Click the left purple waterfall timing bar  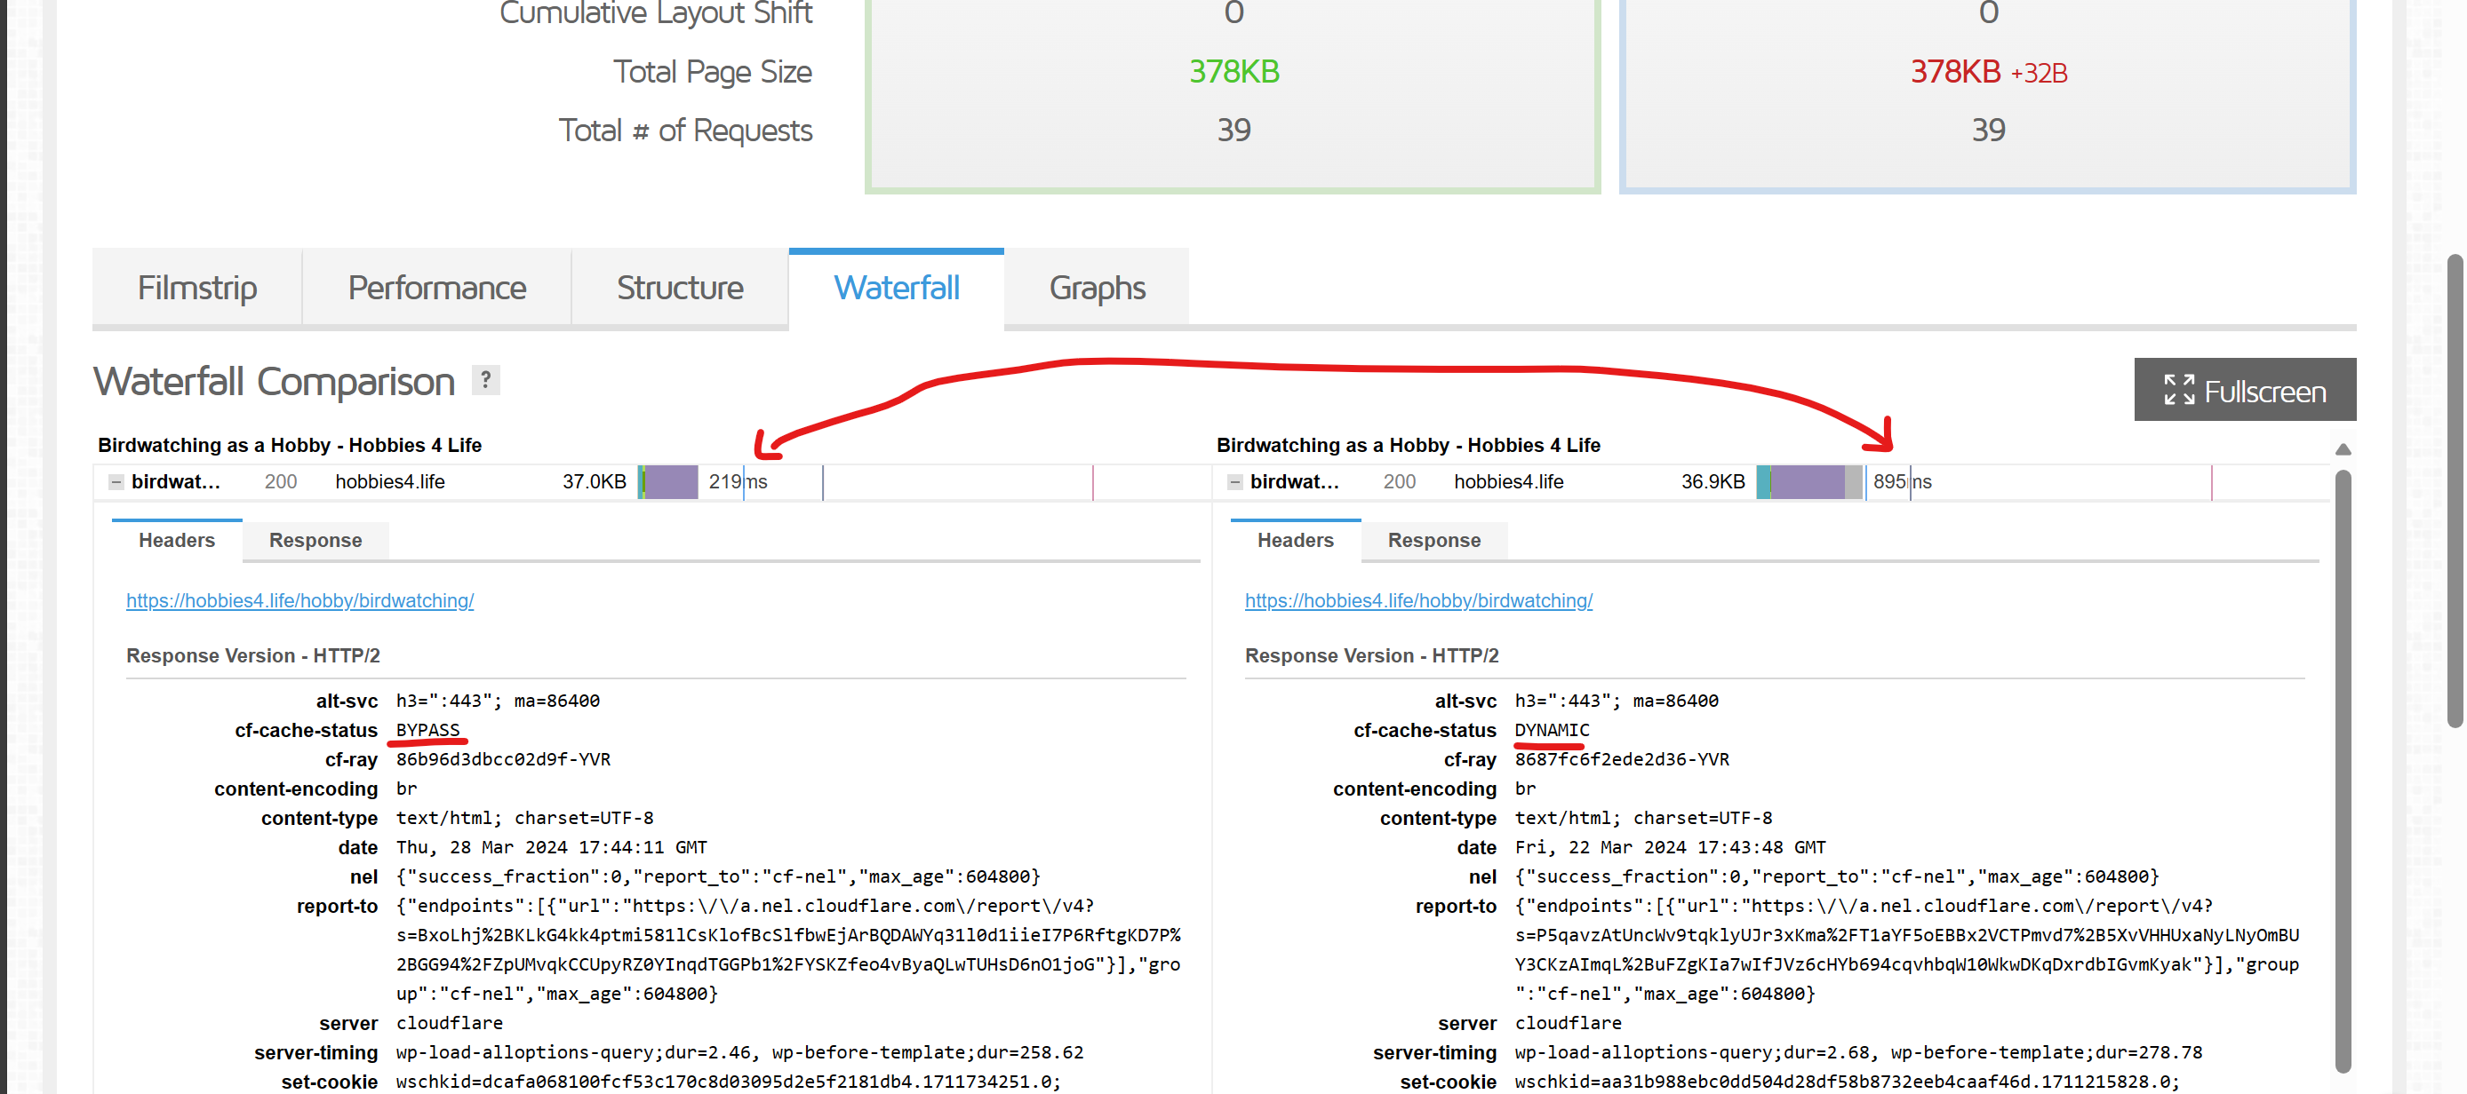tap(670, 482)
